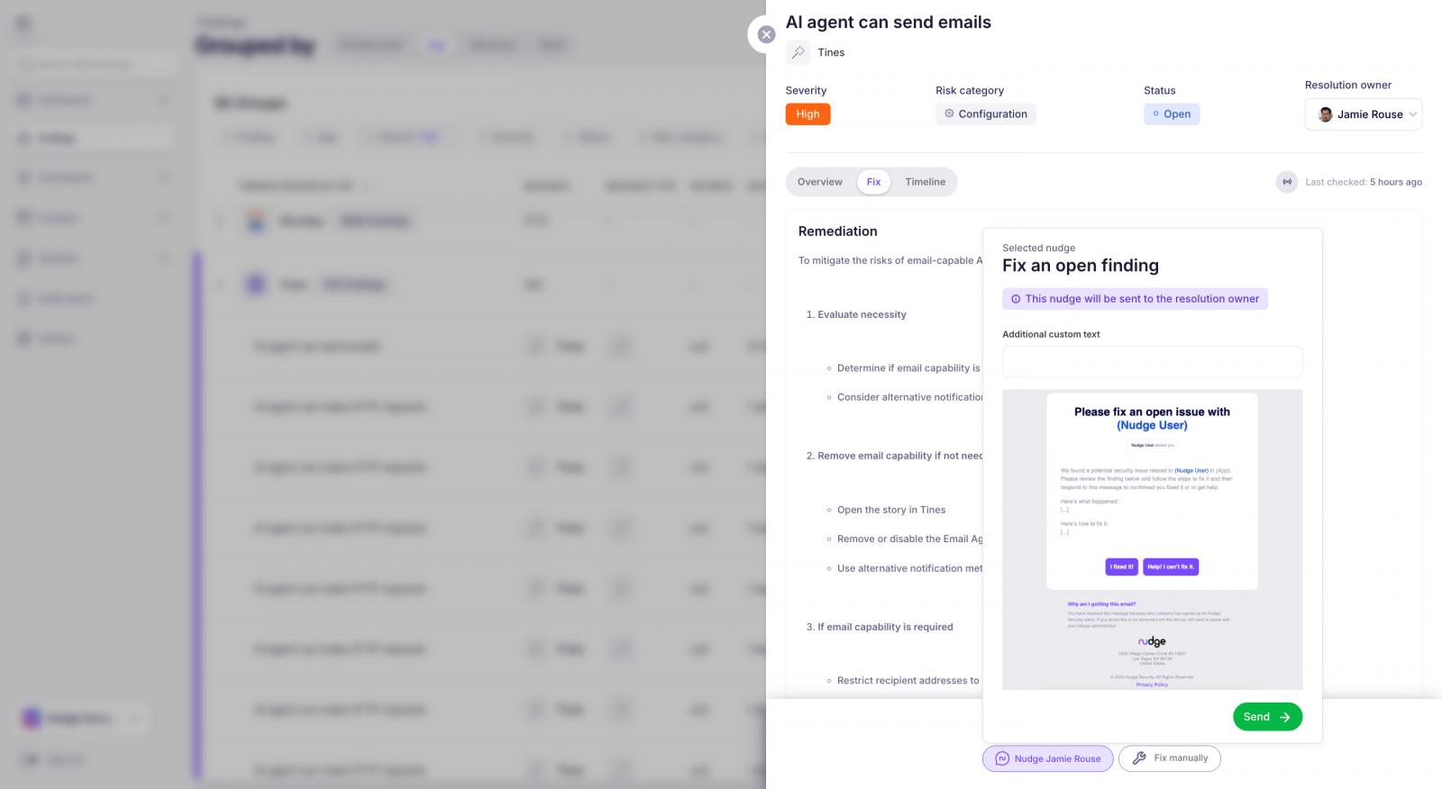Image resolution: width=1442 pixels, height=789 pixels.
Task: Click the info icon in nudge notice
Action: pos(1016,299)
